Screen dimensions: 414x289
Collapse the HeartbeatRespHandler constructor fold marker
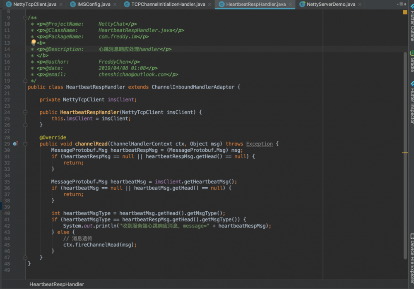[x=25, y=112]
